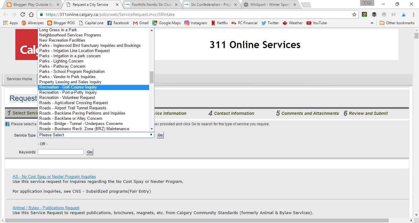Open the Services Home tab
This screenshot has width=419, height=223.
19,79
